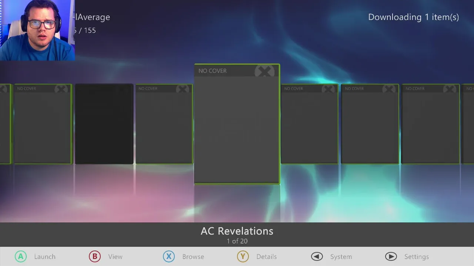Open Browse from the bottom bar
Image resolution: width=474 pixels, height=266 pixels.
point(193,257)
